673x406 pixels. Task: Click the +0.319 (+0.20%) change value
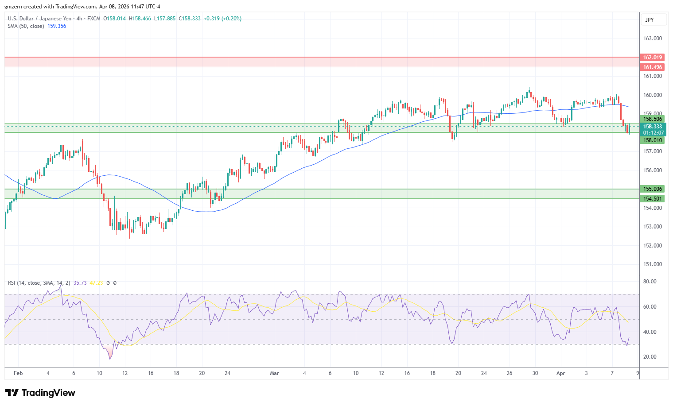tap(222, 19)
